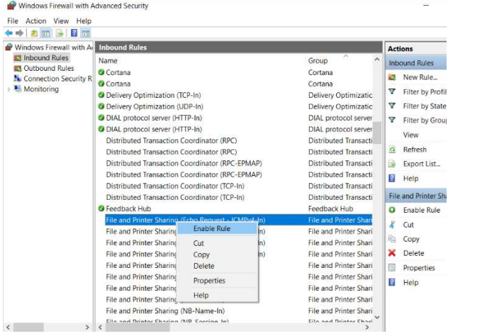The image size is (487, 336).
Task: Open the Help menu in menu bar
Action: point(84,21)
